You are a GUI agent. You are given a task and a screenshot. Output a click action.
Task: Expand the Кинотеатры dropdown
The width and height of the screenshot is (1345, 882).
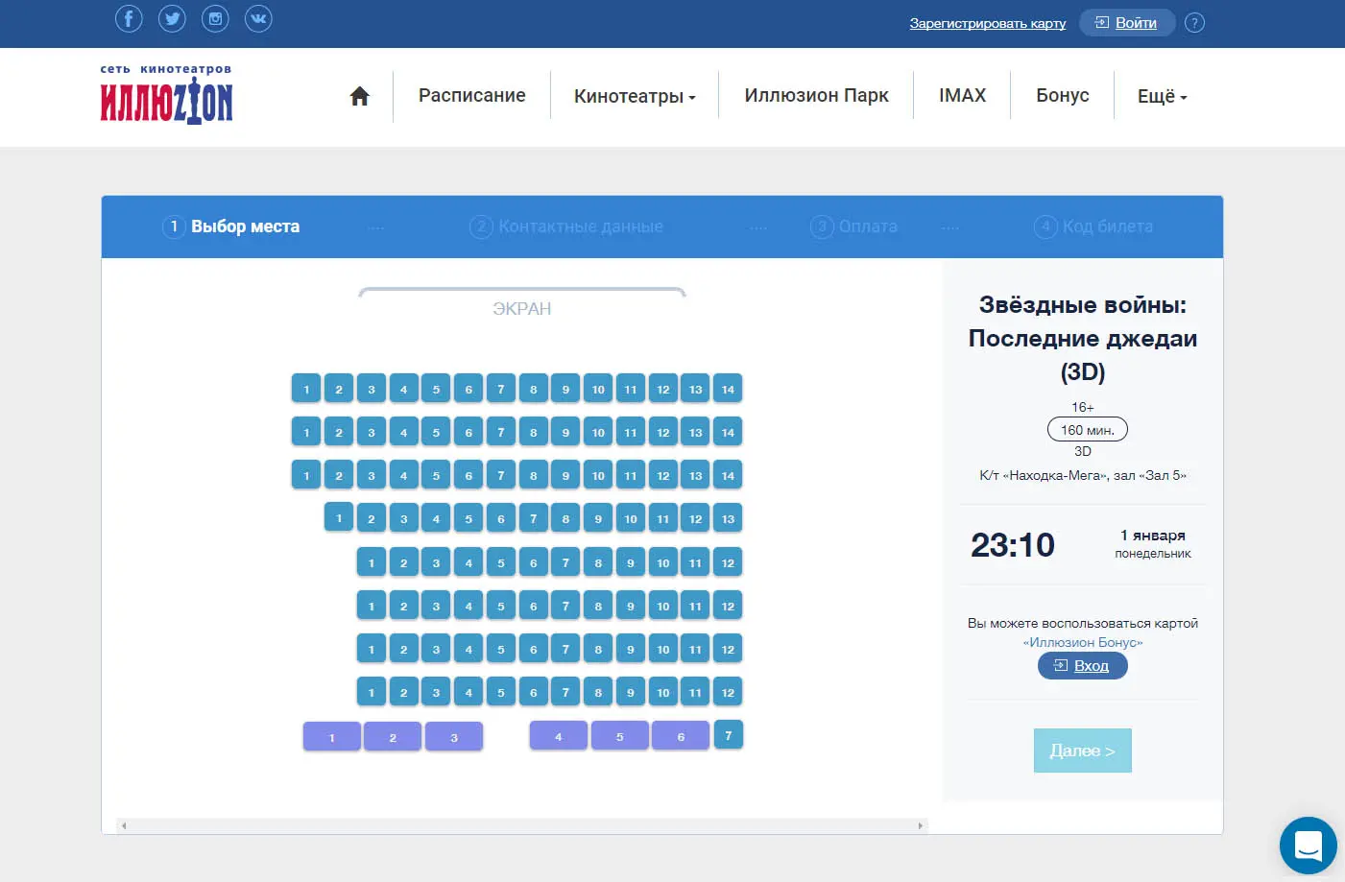pos(635,96)
